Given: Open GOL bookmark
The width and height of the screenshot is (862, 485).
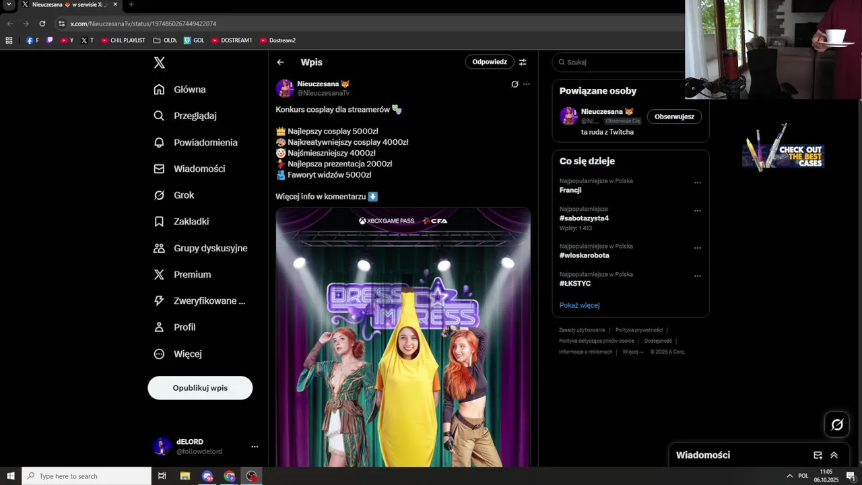Looking at the screenshot, I should point(194,40).
